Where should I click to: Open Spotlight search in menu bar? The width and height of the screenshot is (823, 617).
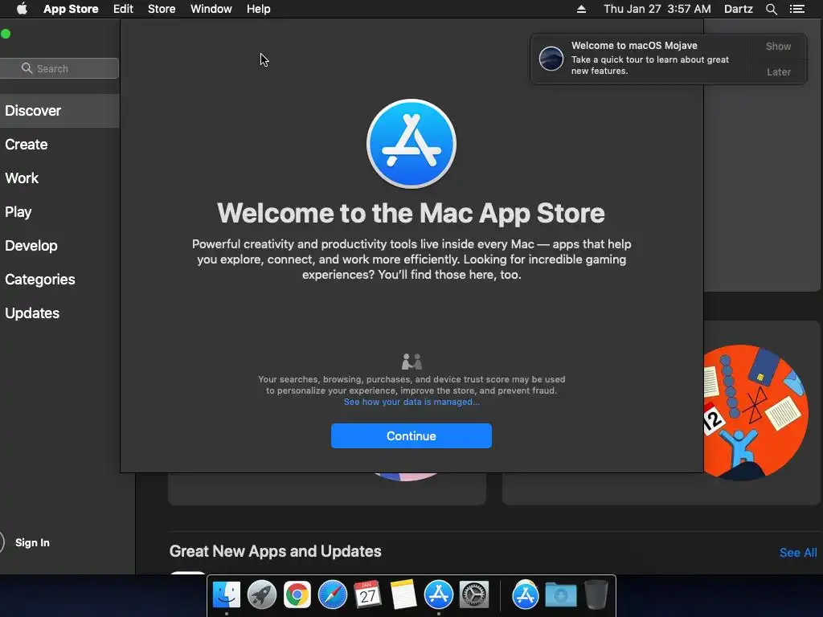point(771,9)
